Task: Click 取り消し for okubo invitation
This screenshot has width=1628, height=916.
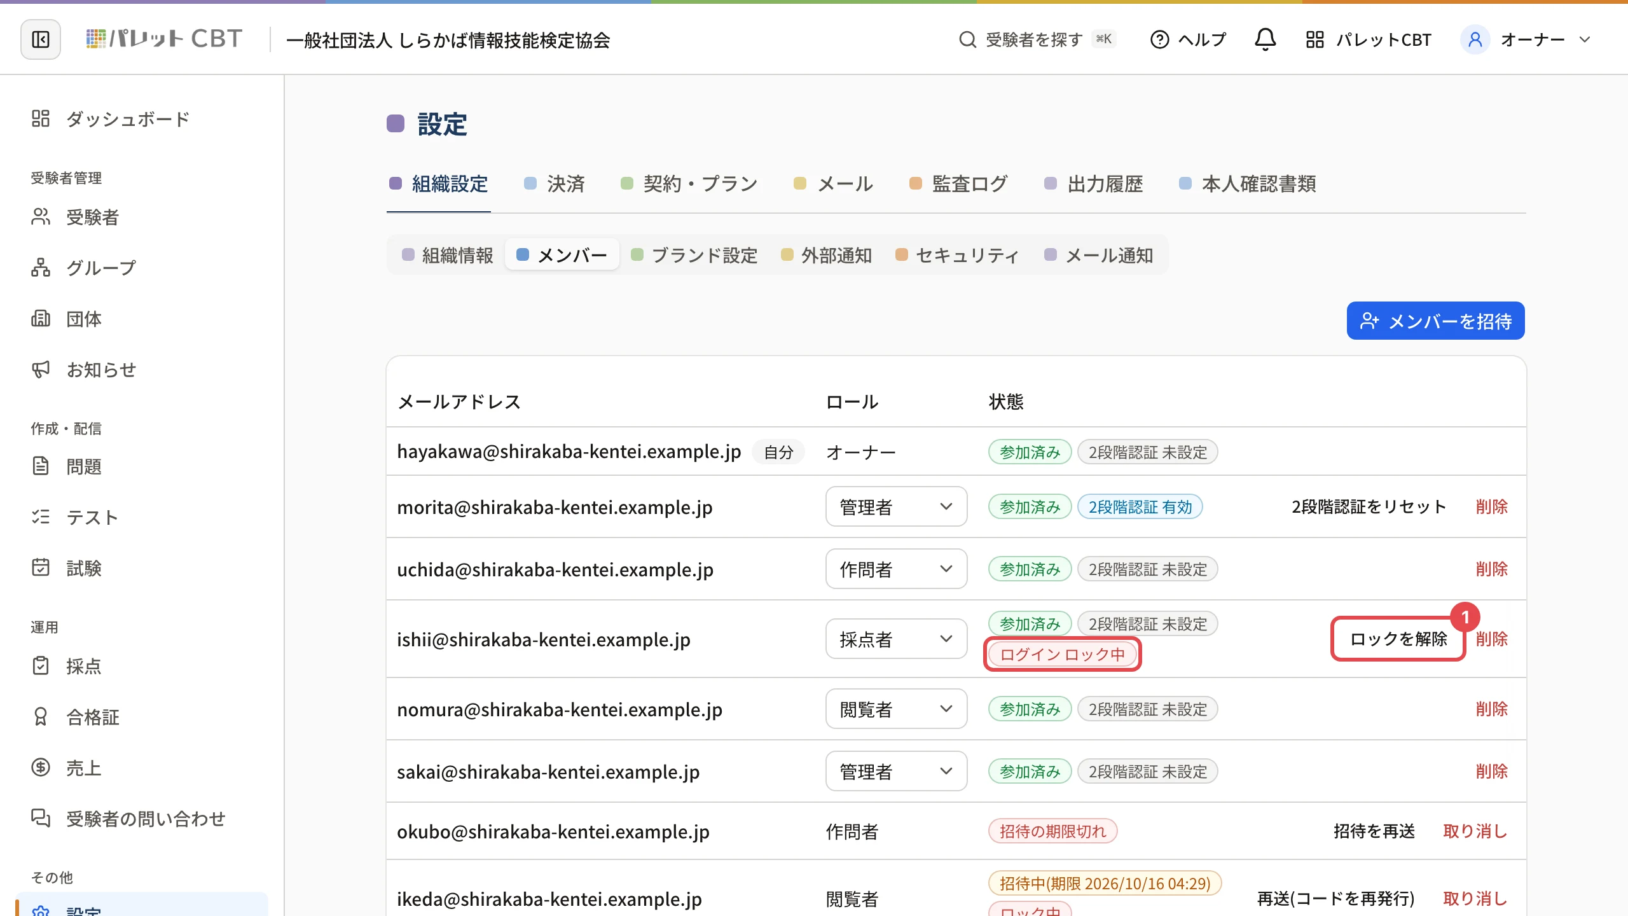Action: pyautogui.click(x=1475, y=831)
